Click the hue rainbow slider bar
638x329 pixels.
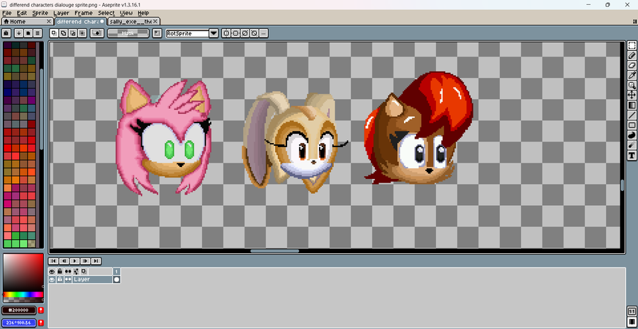tap(23, 294)
